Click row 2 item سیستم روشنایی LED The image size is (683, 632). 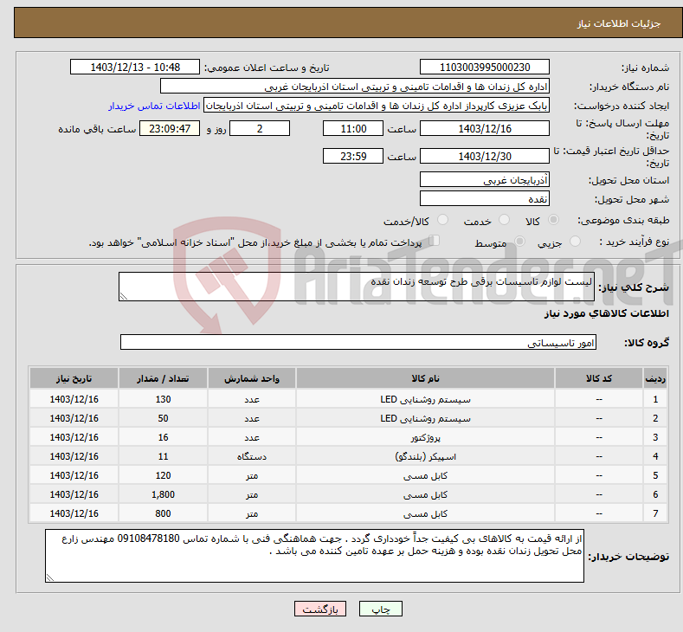click(x=425, y=418)
